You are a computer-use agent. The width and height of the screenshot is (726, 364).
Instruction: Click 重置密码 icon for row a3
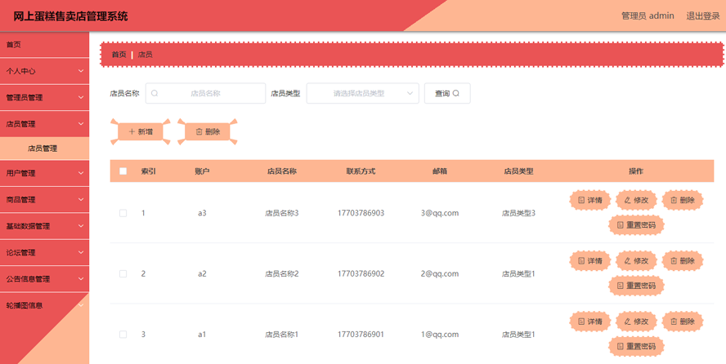(x=621, y=225)
